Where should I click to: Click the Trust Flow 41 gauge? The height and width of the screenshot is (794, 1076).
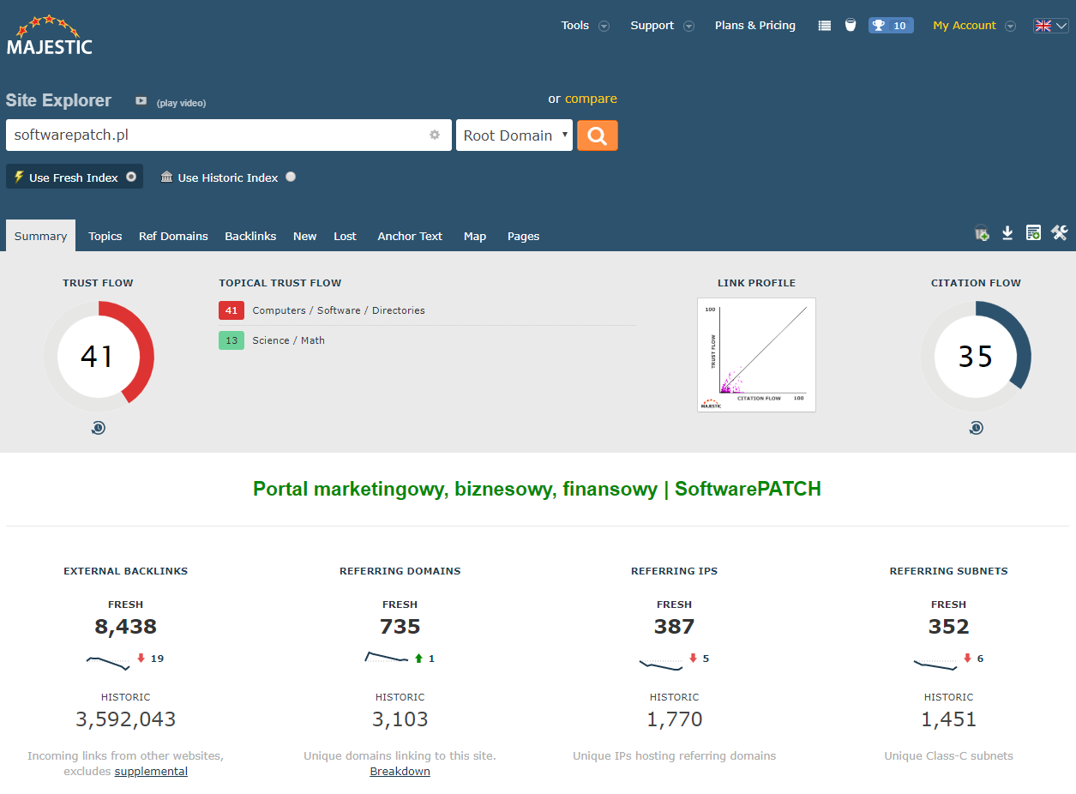98,357
